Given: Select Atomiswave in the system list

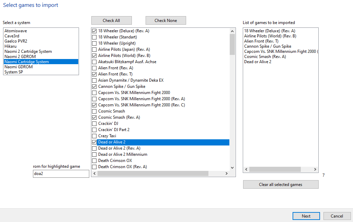Looking at the screenshot, I should (41, 31).
